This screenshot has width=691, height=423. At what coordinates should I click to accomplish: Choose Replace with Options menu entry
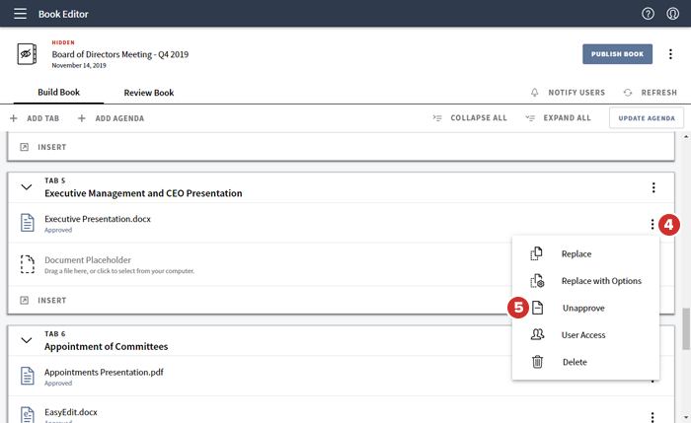tap(600, 281)
